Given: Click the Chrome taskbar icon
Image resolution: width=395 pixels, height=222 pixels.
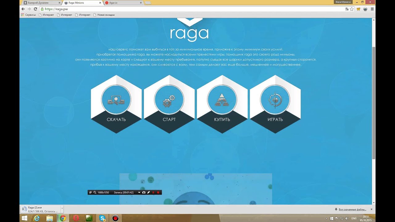Looking at the screenshot, I should (63, 218).
